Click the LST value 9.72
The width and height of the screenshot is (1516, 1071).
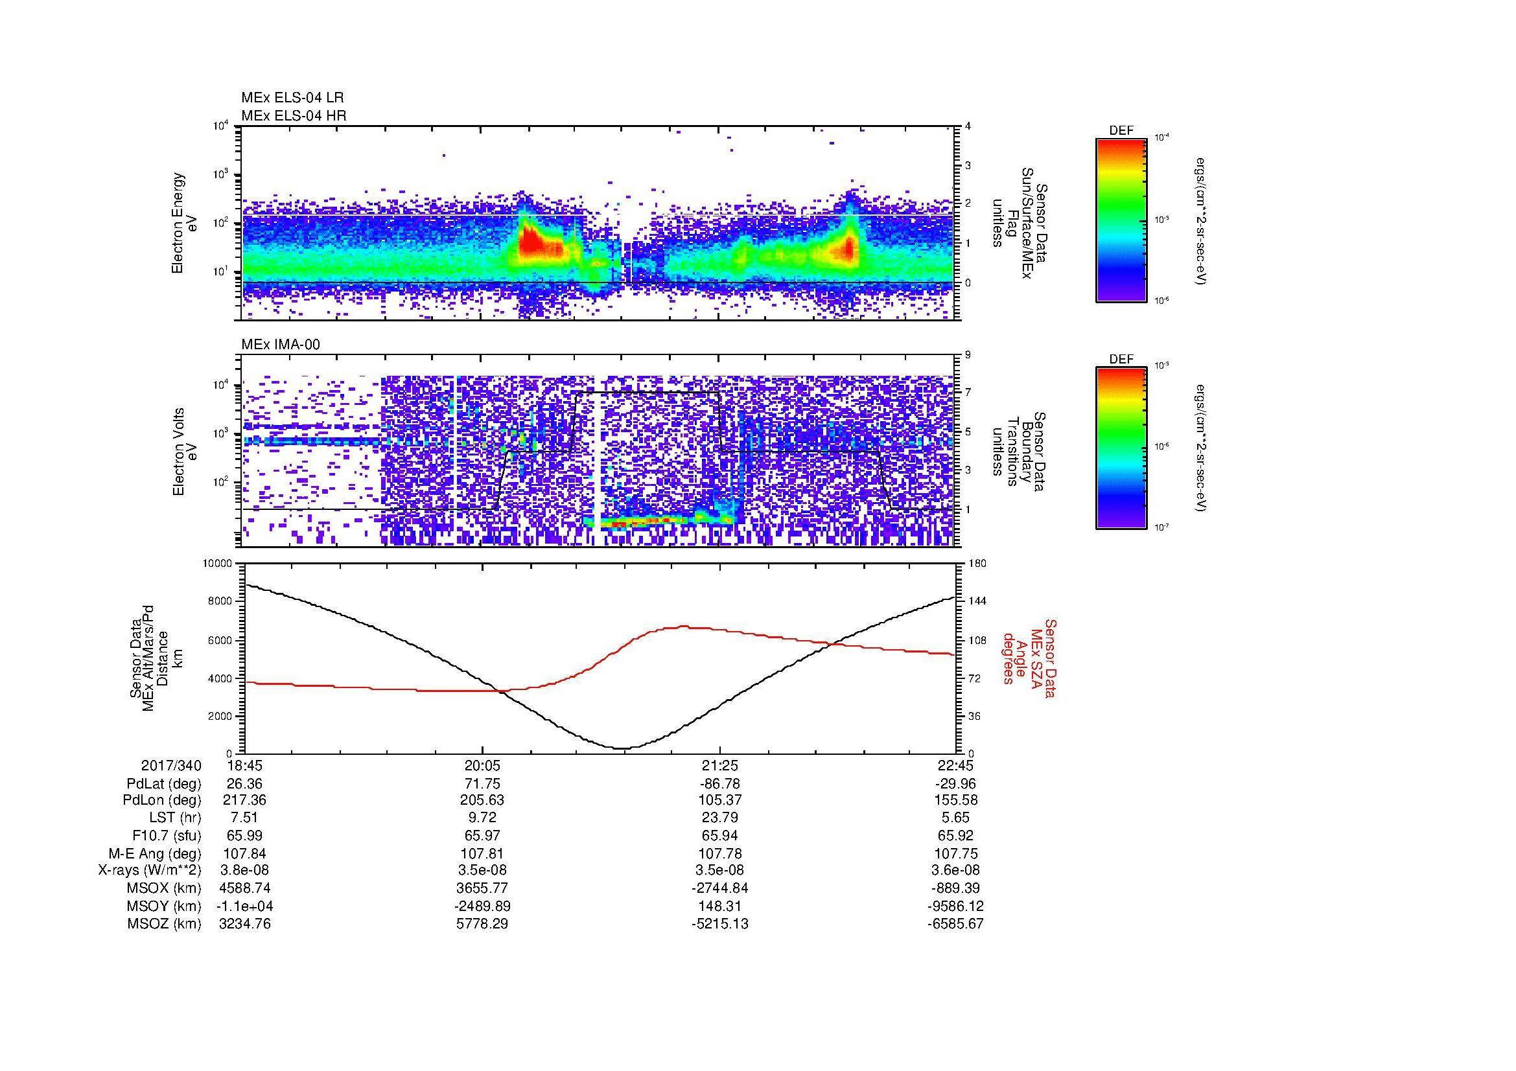click(x=483, y=818)
